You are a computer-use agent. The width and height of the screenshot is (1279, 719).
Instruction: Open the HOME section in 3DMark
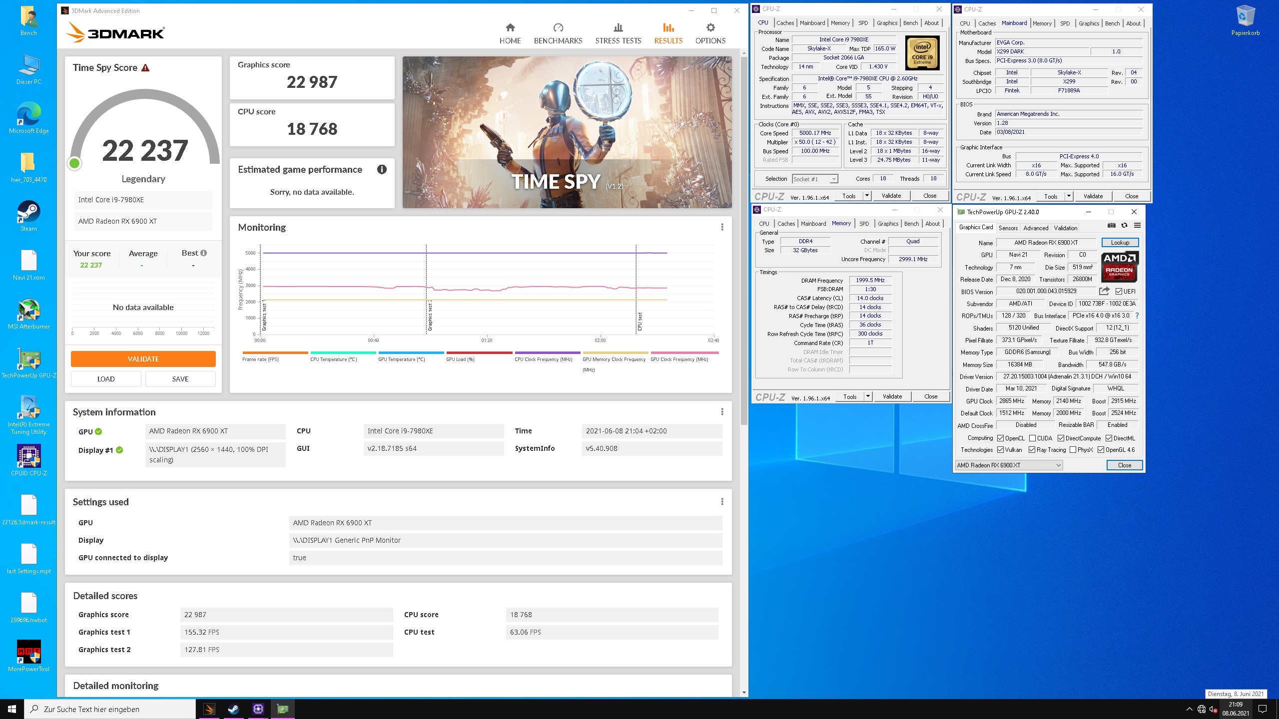click(x=510, y=33)
